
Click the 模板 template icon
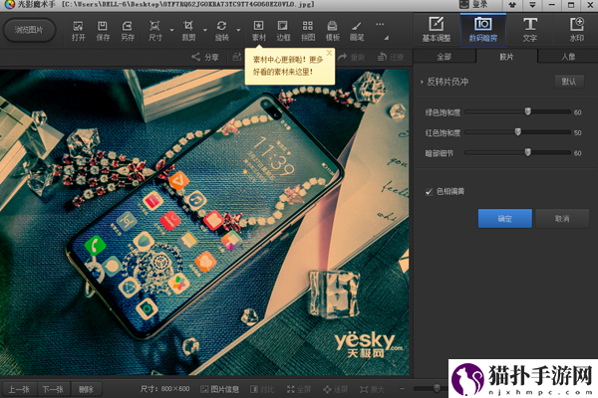point(332,31)
